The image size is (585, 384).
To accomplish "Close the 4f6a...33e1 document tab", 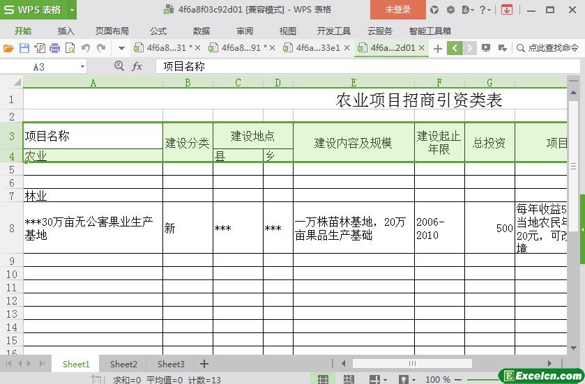I will [347, 48].
